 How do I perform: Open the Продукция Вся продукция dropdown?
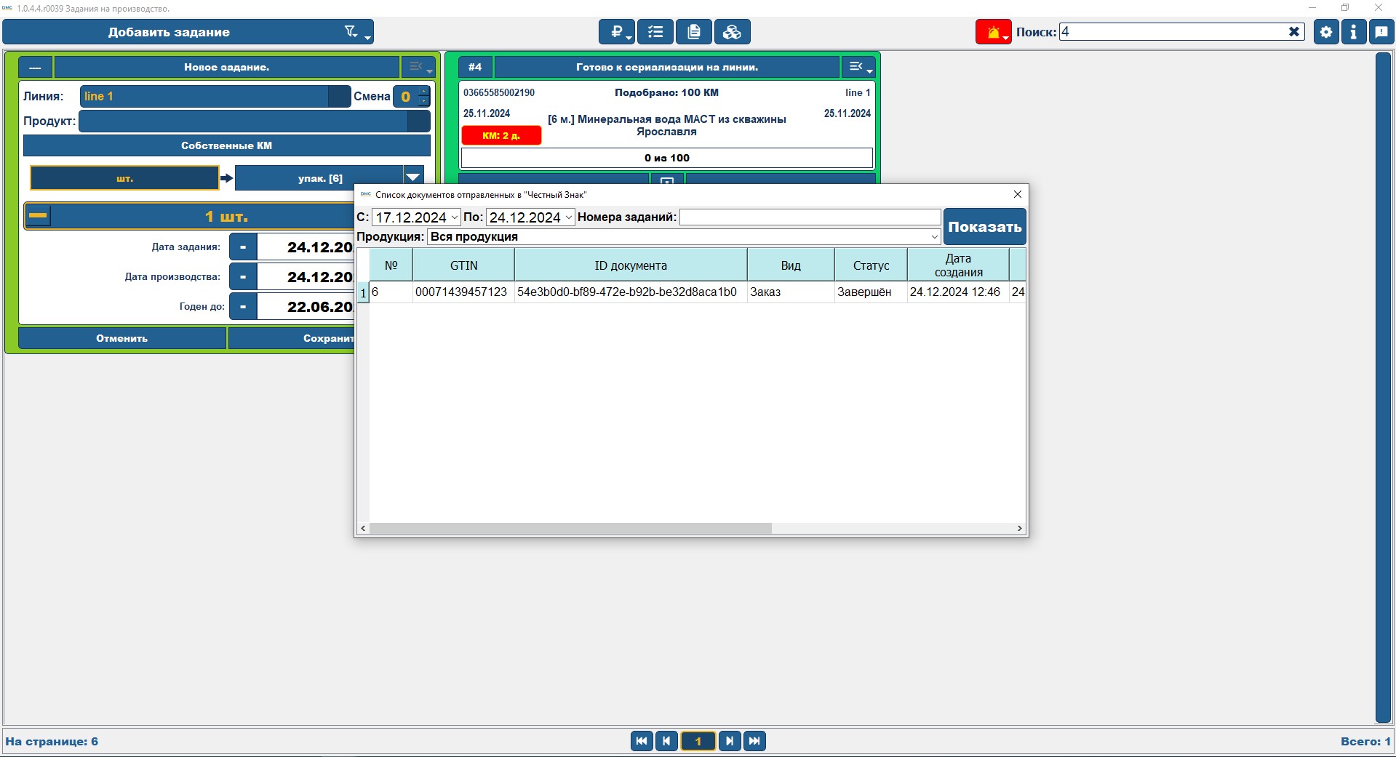pos(685,236)
